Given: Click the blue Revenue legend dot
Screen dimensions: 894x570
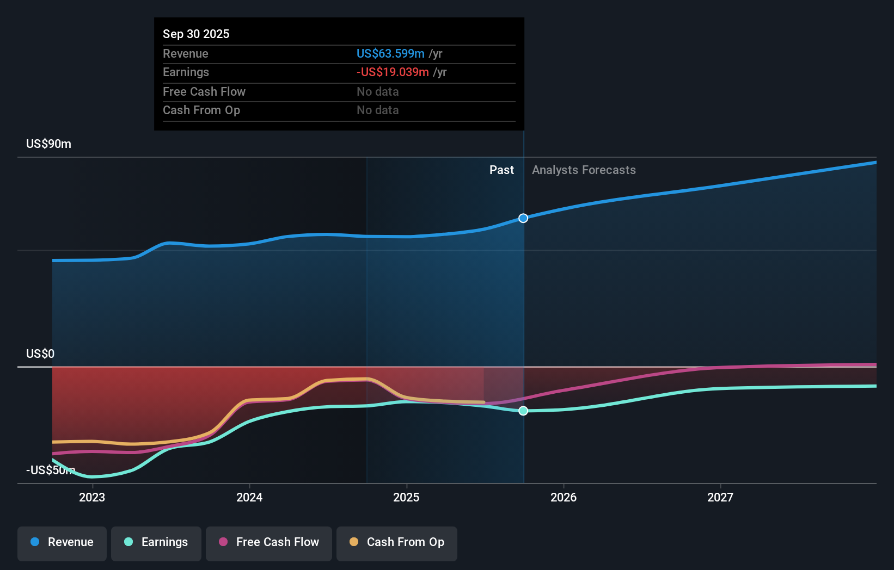Looking at the screenshot, I should click(x=34, y=542).
